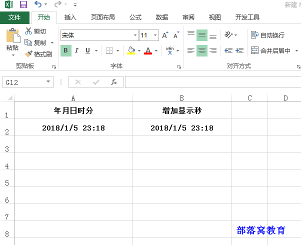This screenshot has width=301, height=245.
Task: Open the 公式 (Formulas) tab
Action: click(135, 17)
